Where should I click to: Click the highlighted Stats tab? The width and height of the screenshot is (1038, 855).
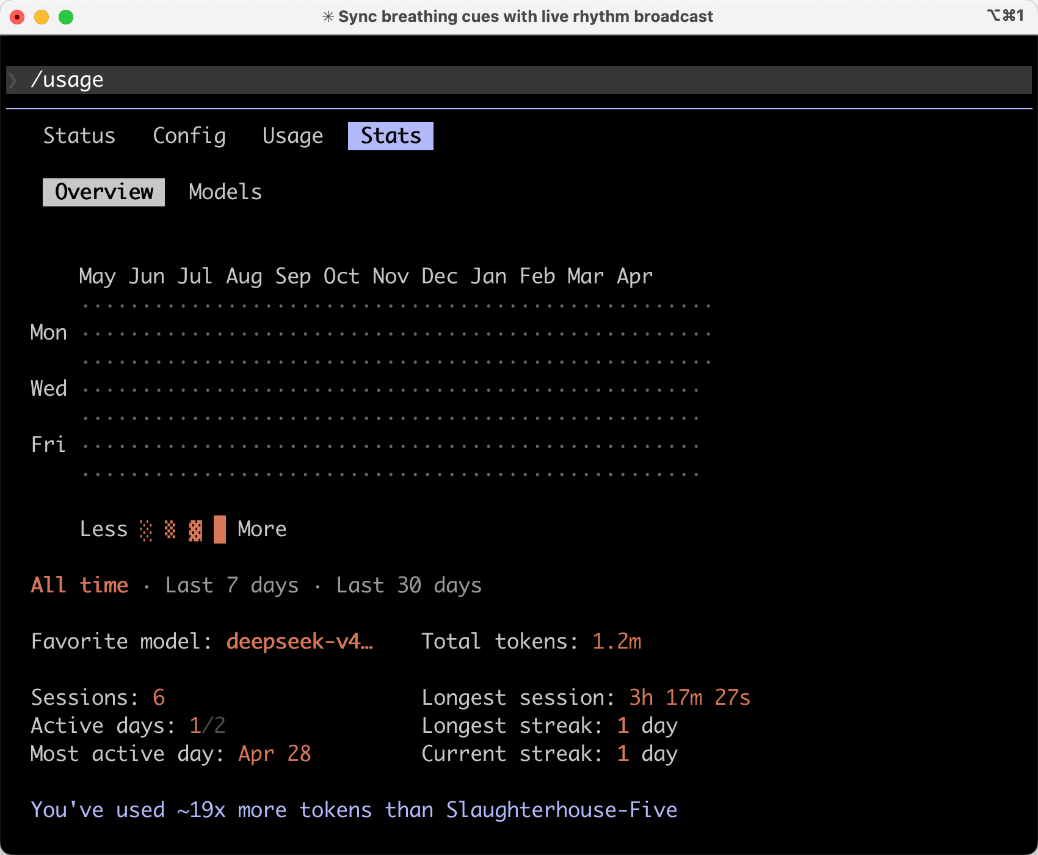click(x=391, y=136)
